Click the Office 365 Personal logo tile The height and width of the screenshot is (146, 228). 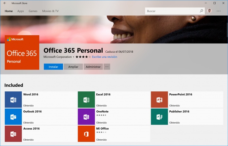click(22, 52)
